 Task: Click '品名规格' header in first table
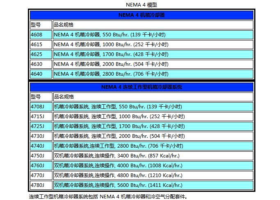coord(153,25)
